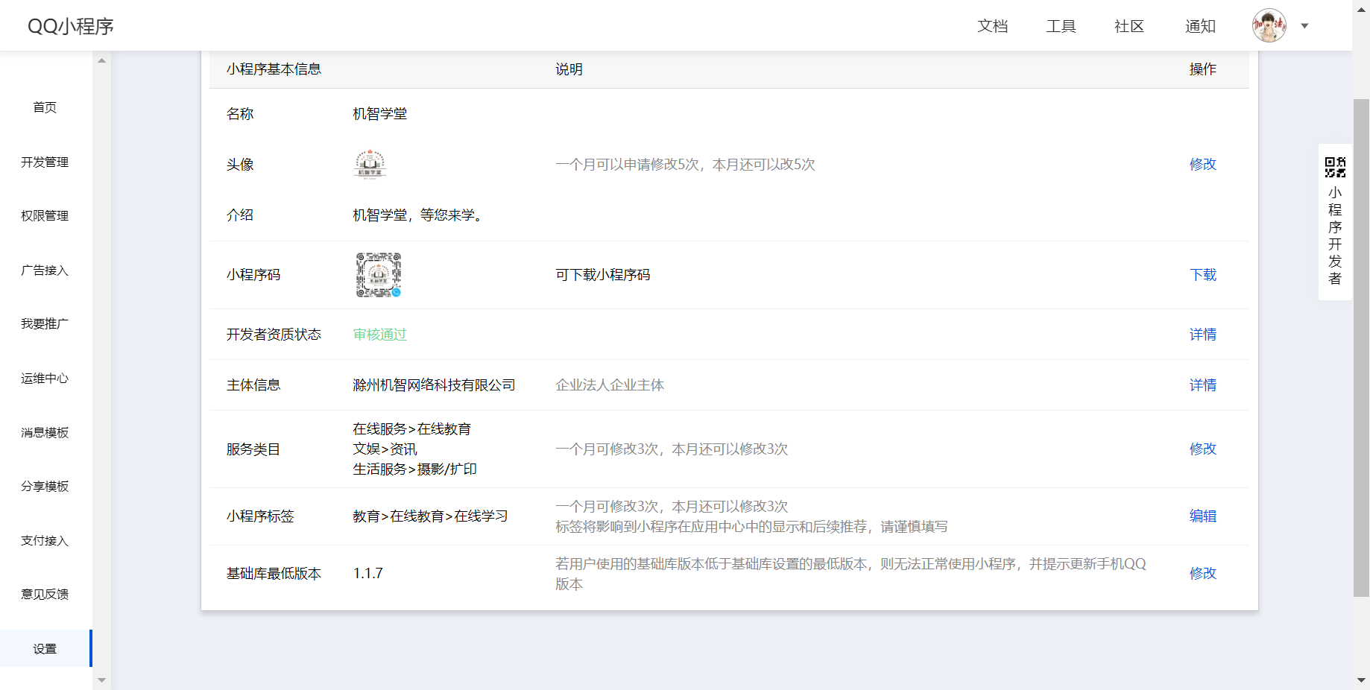The width and height of the screenshot is (1370, 690).
Task: Expand the account dropdown arrow
Action: pos(1304,26)
